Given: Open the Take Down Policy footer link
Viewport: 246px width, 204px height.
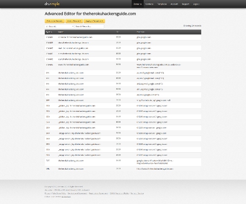Looking at the screenshot, I should point(59,193).
